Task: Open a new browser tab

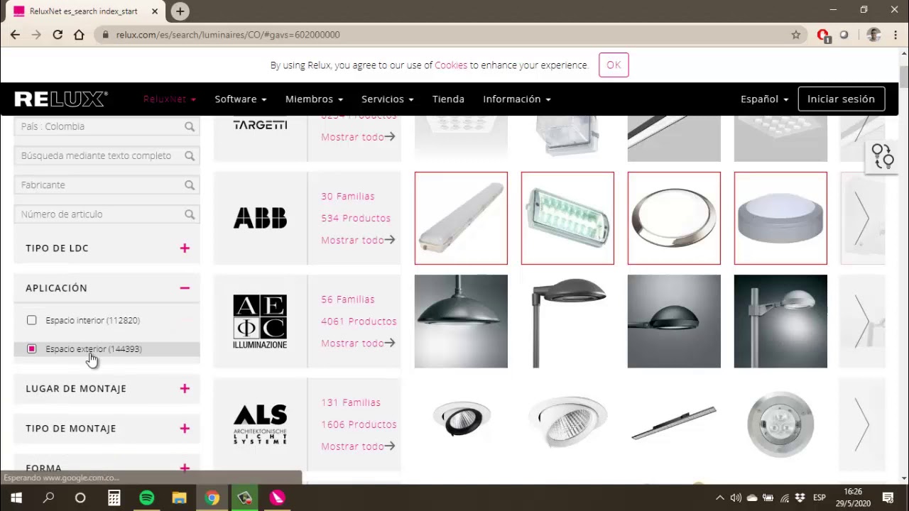Action: click(180, 11)
